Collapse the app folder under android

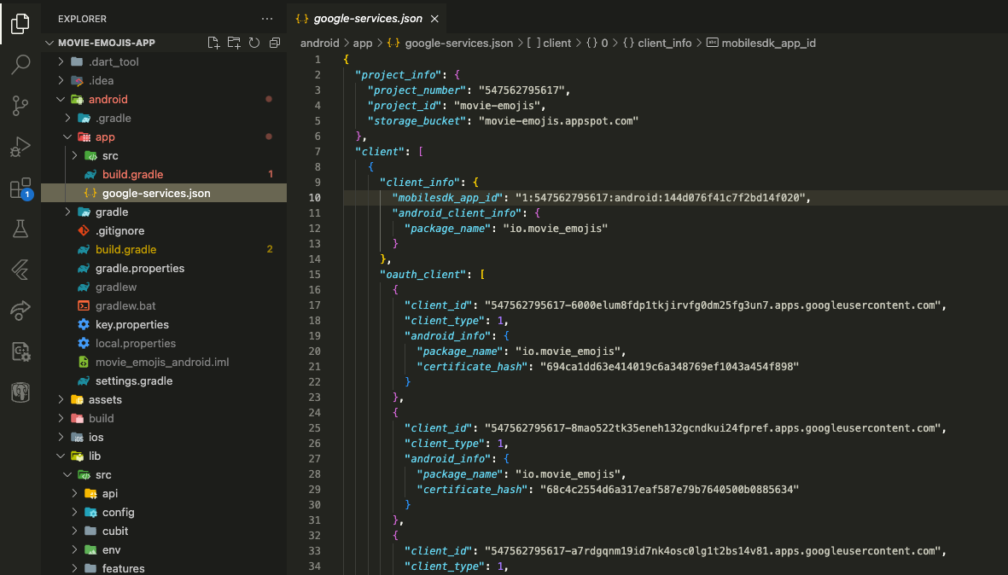pos(67,136)
